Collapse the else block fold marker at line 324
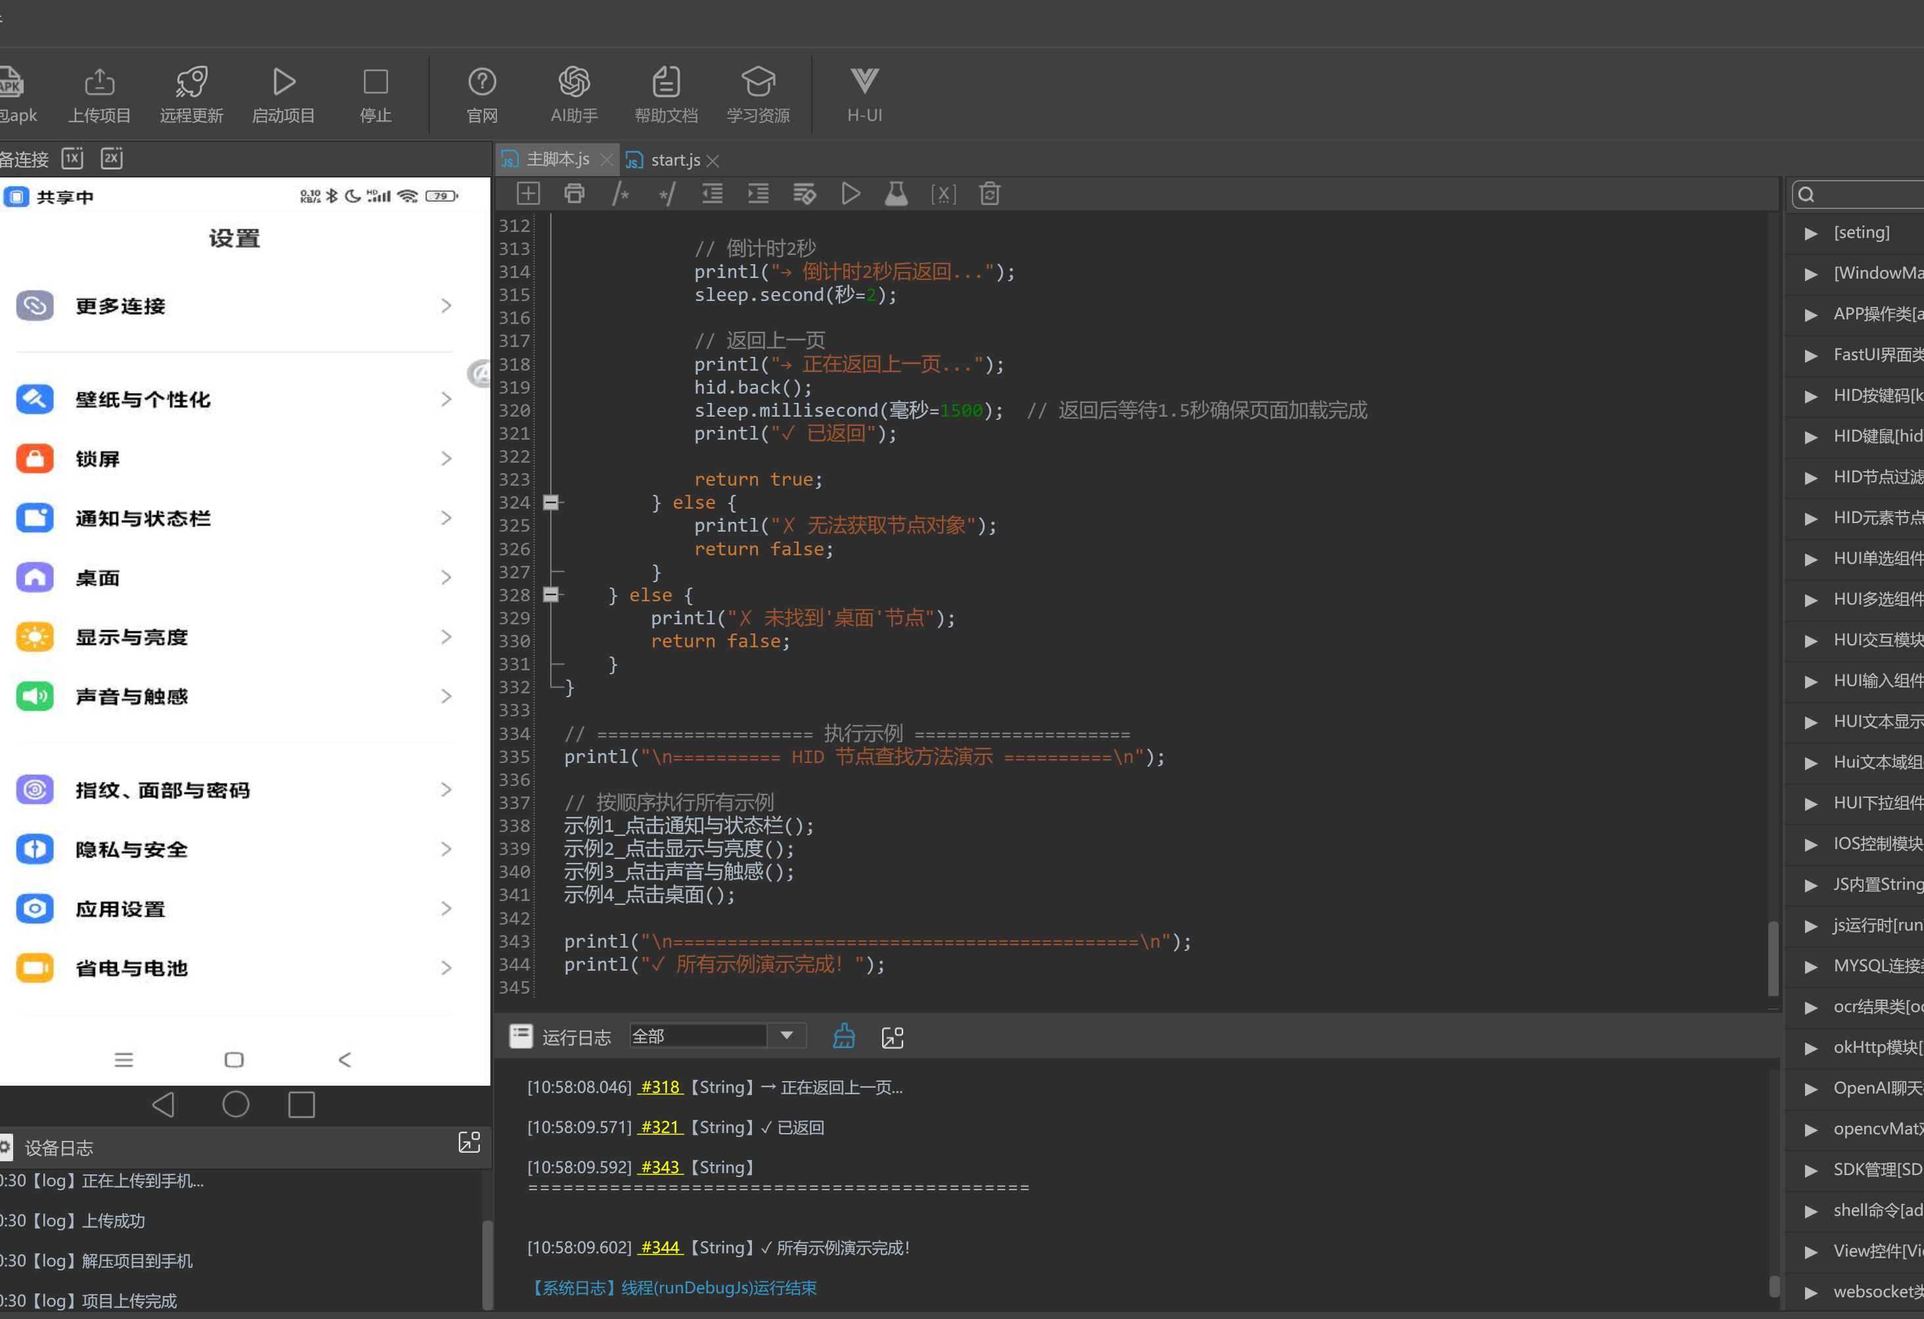This screenshot has height=1319, width=1924. coord(551,502)
